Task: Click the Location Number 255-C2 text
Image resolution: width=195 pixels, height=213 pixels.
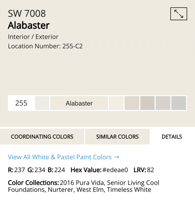Action: [45, 46]
